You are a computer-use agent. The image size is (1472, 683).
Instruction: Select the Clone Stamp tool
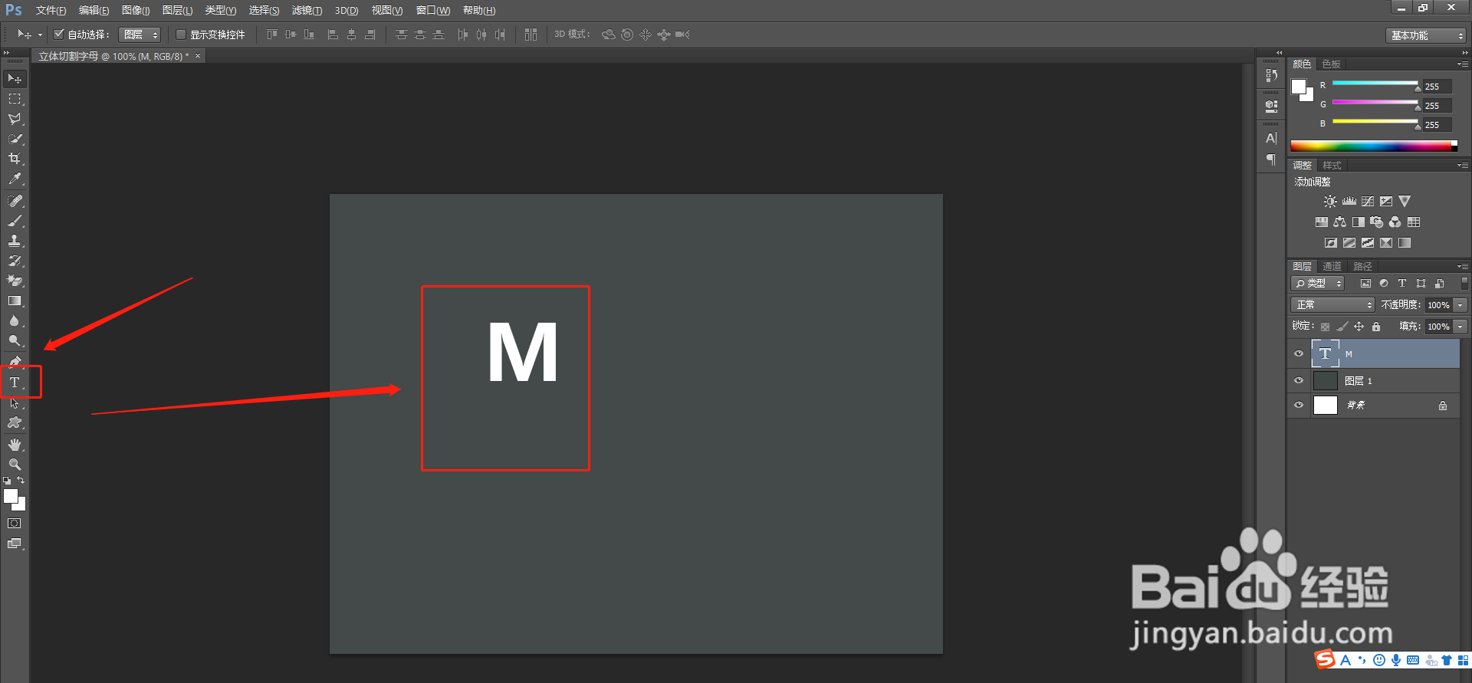[15, 241]
